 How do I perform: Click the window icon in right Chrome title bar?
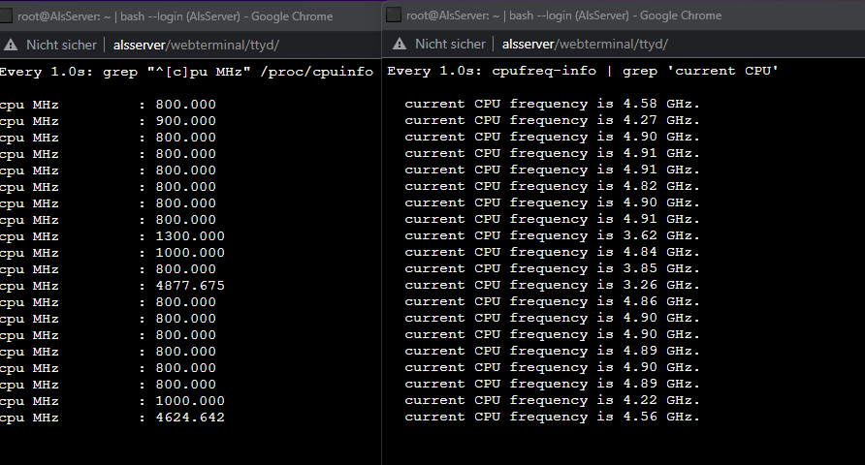pos(394,15)
